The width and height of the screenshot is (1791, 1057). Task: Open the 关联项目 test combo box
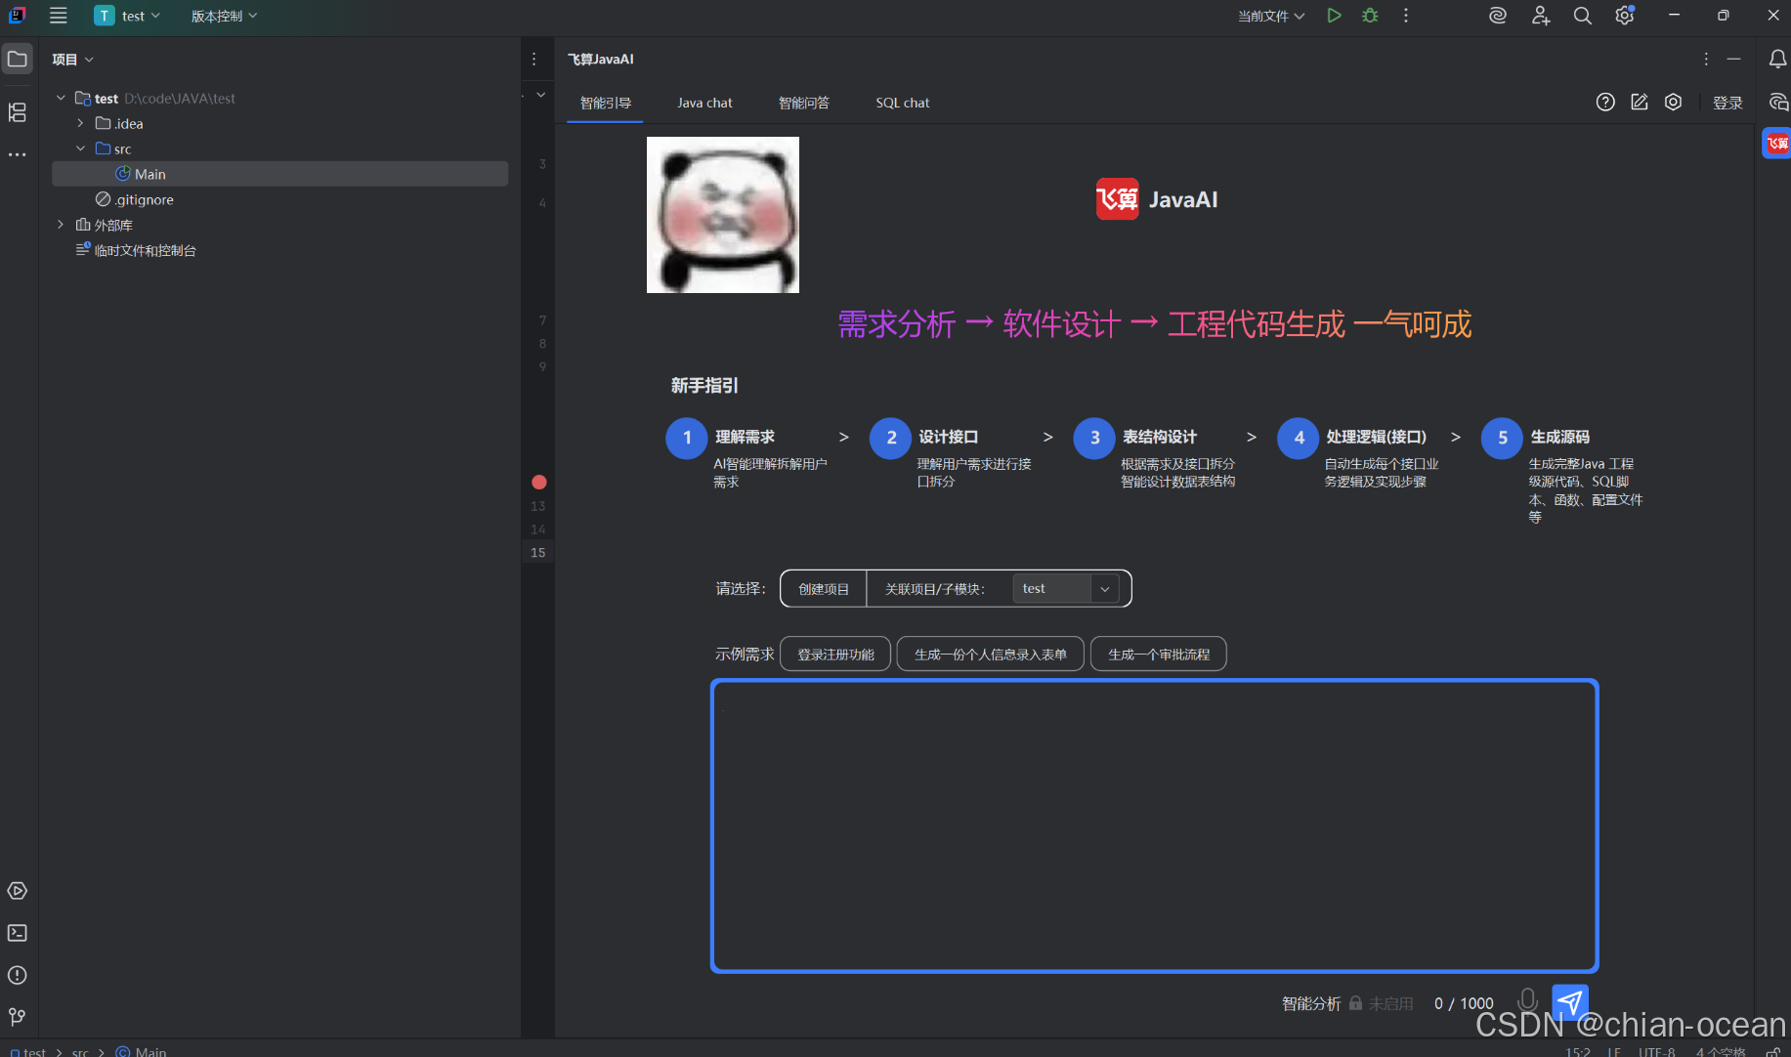1066,588
